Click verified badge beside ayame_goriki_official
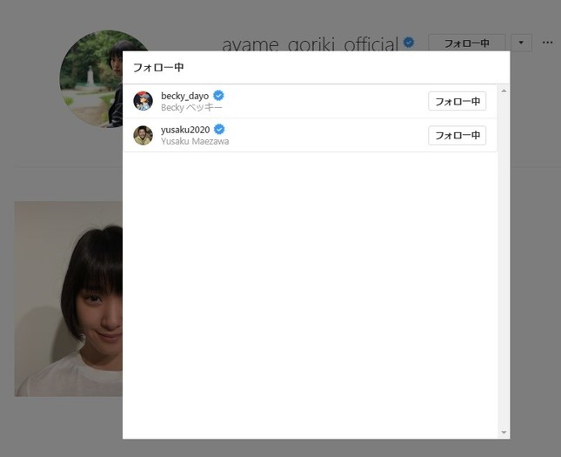 point(408,42)
